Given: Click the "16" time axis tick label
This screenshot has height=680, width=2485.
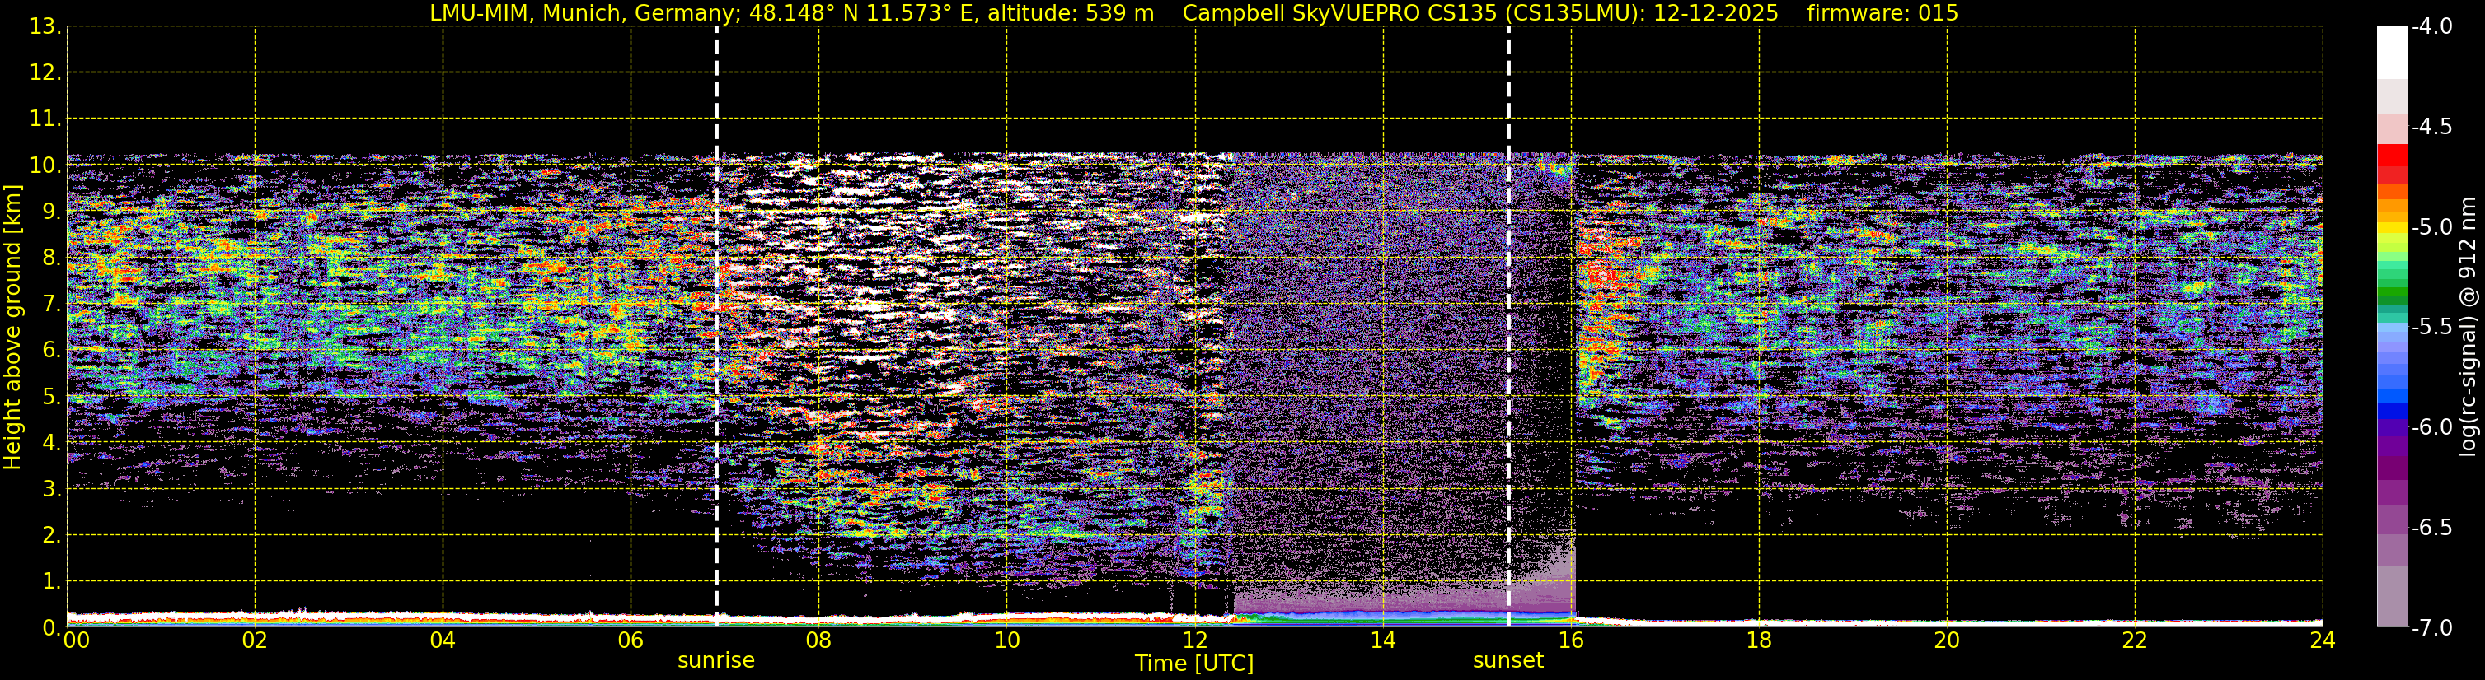Looking at the screenshot, I should [1572, 640].
